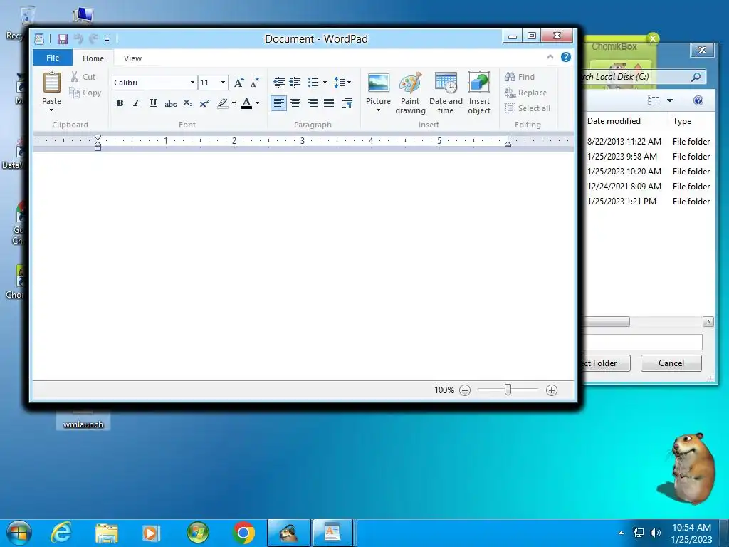729x547 pixels.
Task: Open view options dropdown in folder dialog
Action: pos(670,100)
